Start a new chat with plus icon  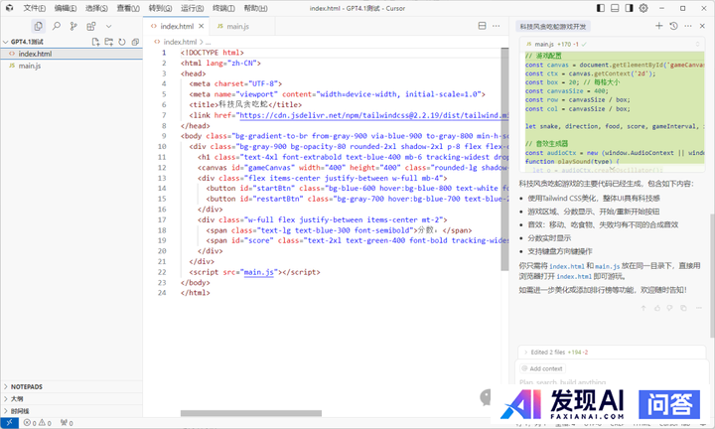tap(659, 26)
